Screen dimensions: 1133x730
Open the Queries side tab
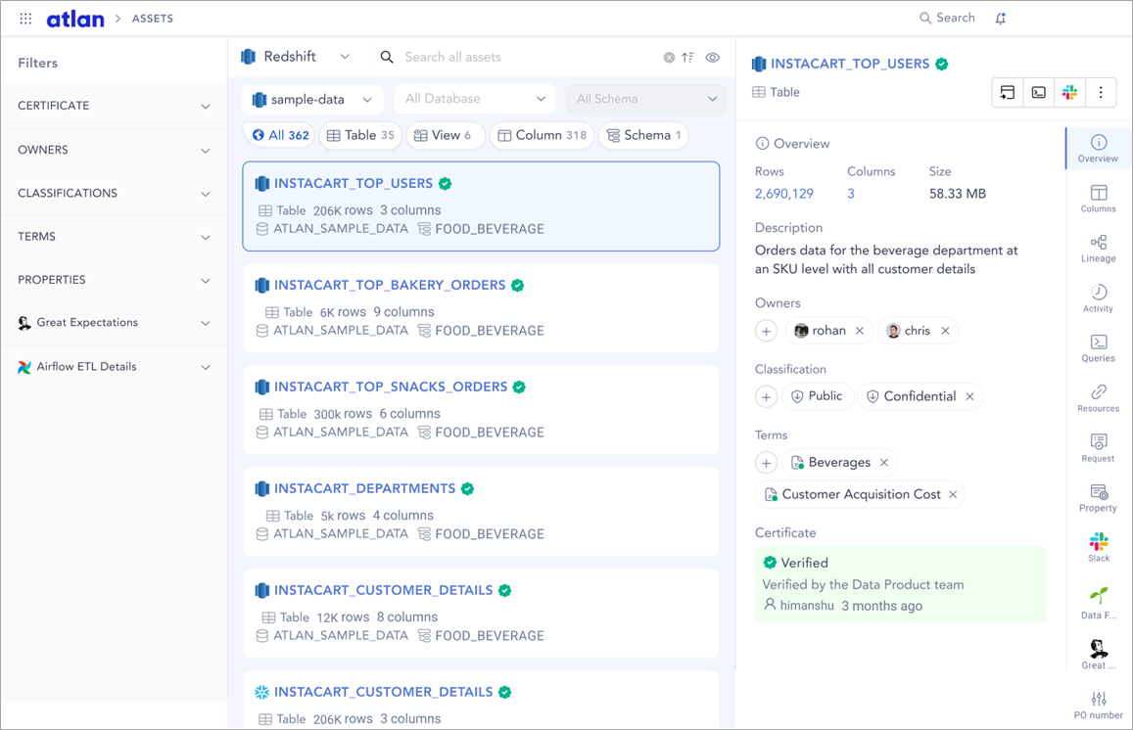click(1099, 348)
